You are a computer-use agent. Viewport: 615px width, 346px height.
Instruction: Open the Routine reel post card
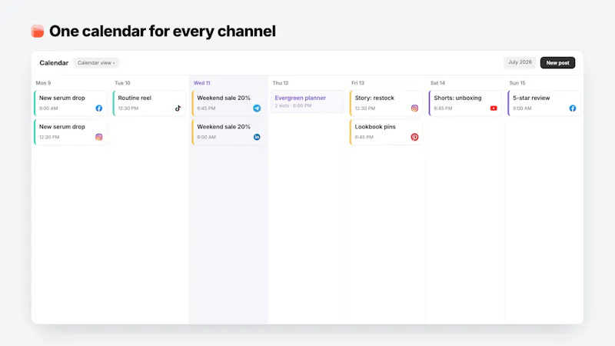pos(149,103)
